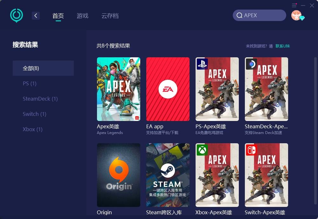Click the teal app logo icon
Viewport: 318px width, 219px height.
coord(17,15)
